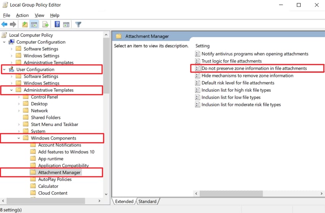The height and width of the screenshot is (213, 325).
Task: Expand Software Settings under User Configuration
Action: pos(11,76)
